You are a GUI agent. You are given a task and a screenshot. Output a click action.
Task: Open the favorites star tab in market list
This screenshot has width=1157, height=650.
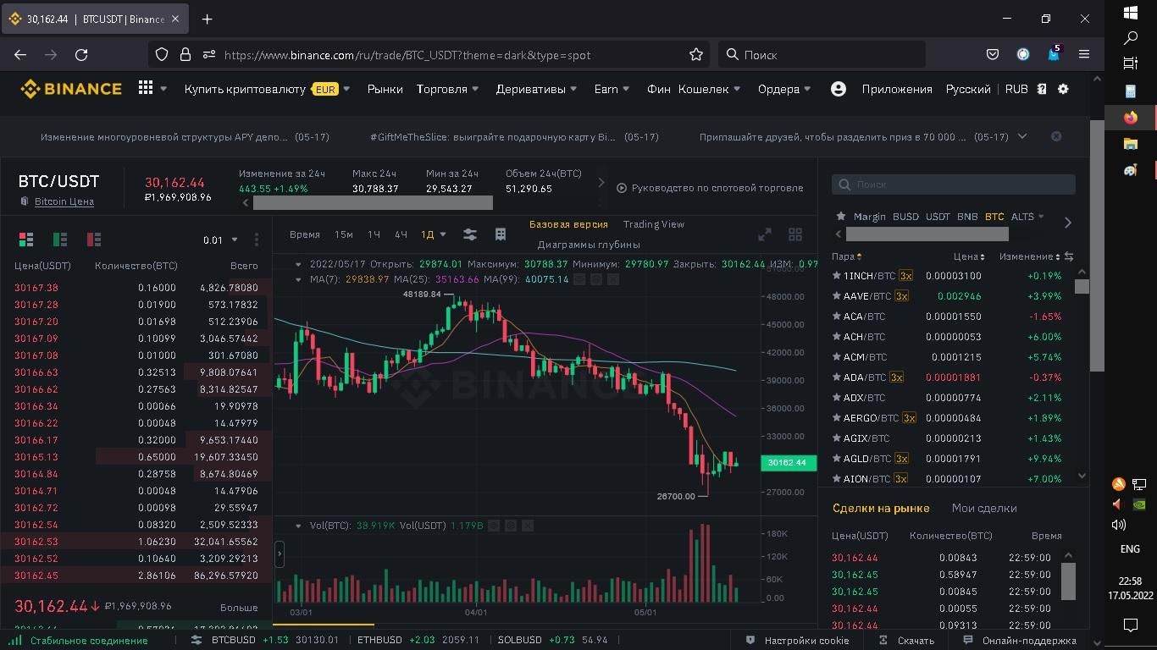pyautogui.click(x=840, y=217)
